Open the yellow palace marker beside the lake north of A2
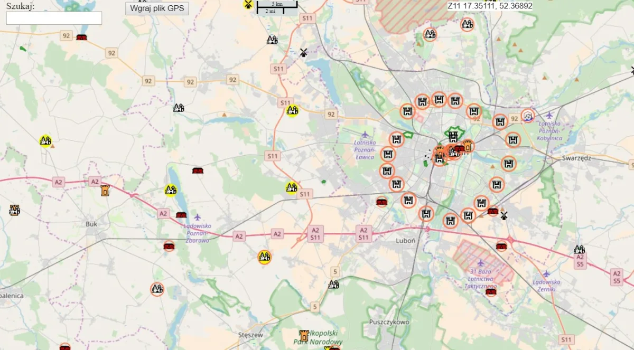Screen dimensions: 634x350 click(170, 190)
